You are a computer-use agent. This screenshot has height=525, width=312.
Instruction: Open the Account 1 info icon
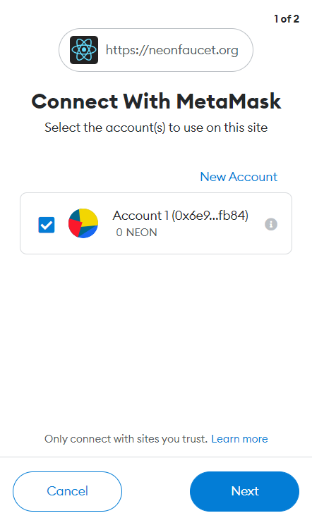point(271,224)
